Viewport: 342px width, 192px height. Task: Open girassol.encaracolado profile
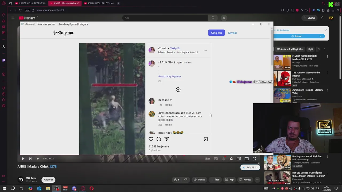click(172, 113)
